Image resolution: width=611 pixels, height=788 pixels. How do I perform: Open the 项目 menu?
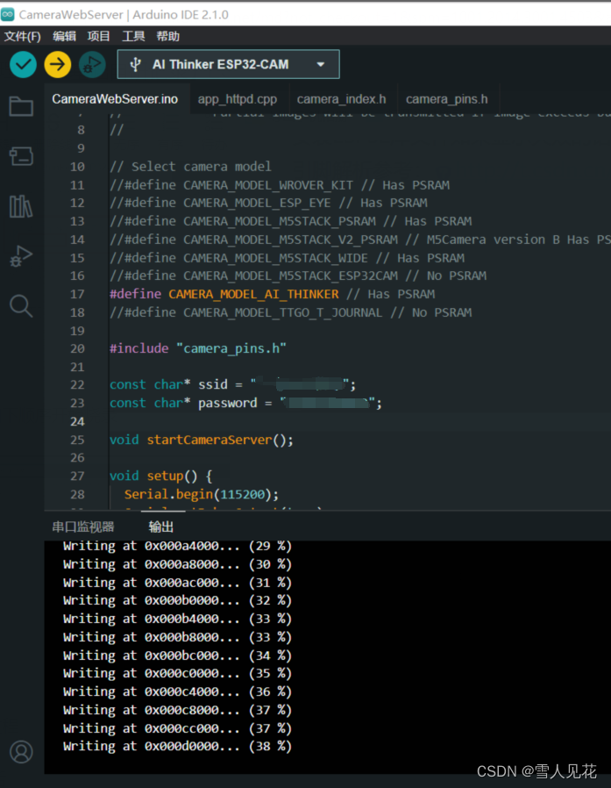(98, 36)
